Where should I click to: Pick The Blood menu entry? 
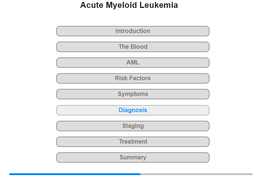(133, 47)
